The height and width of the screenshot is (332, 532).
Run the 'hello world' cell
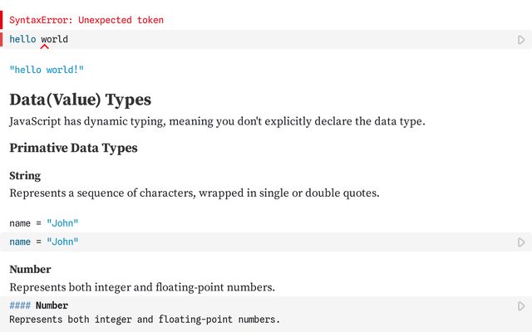tap(521, 40)
